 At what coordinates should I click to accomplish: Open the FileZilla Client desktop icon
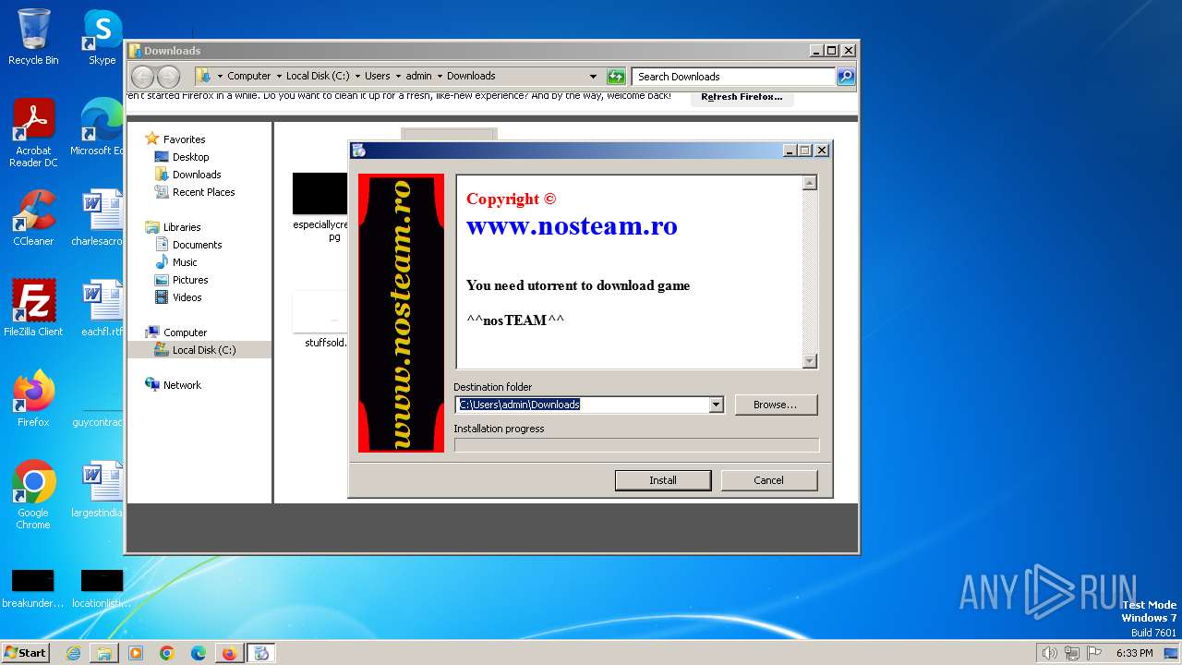tap(33, 308)
